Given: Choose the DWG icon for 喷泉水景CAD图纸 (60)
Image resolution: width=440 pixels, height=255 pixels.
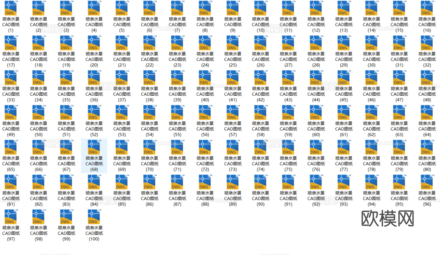Looking at the screenshot, I should (x=316, y=112).
